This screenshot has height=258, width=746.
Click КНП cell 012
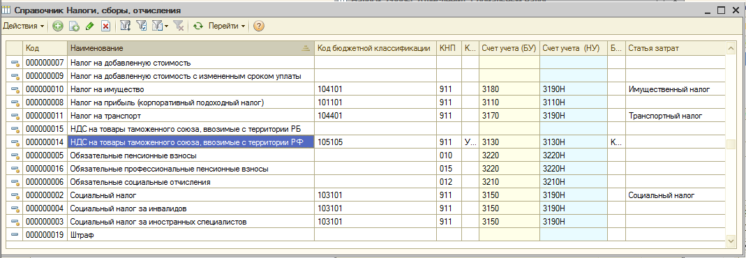449,182
